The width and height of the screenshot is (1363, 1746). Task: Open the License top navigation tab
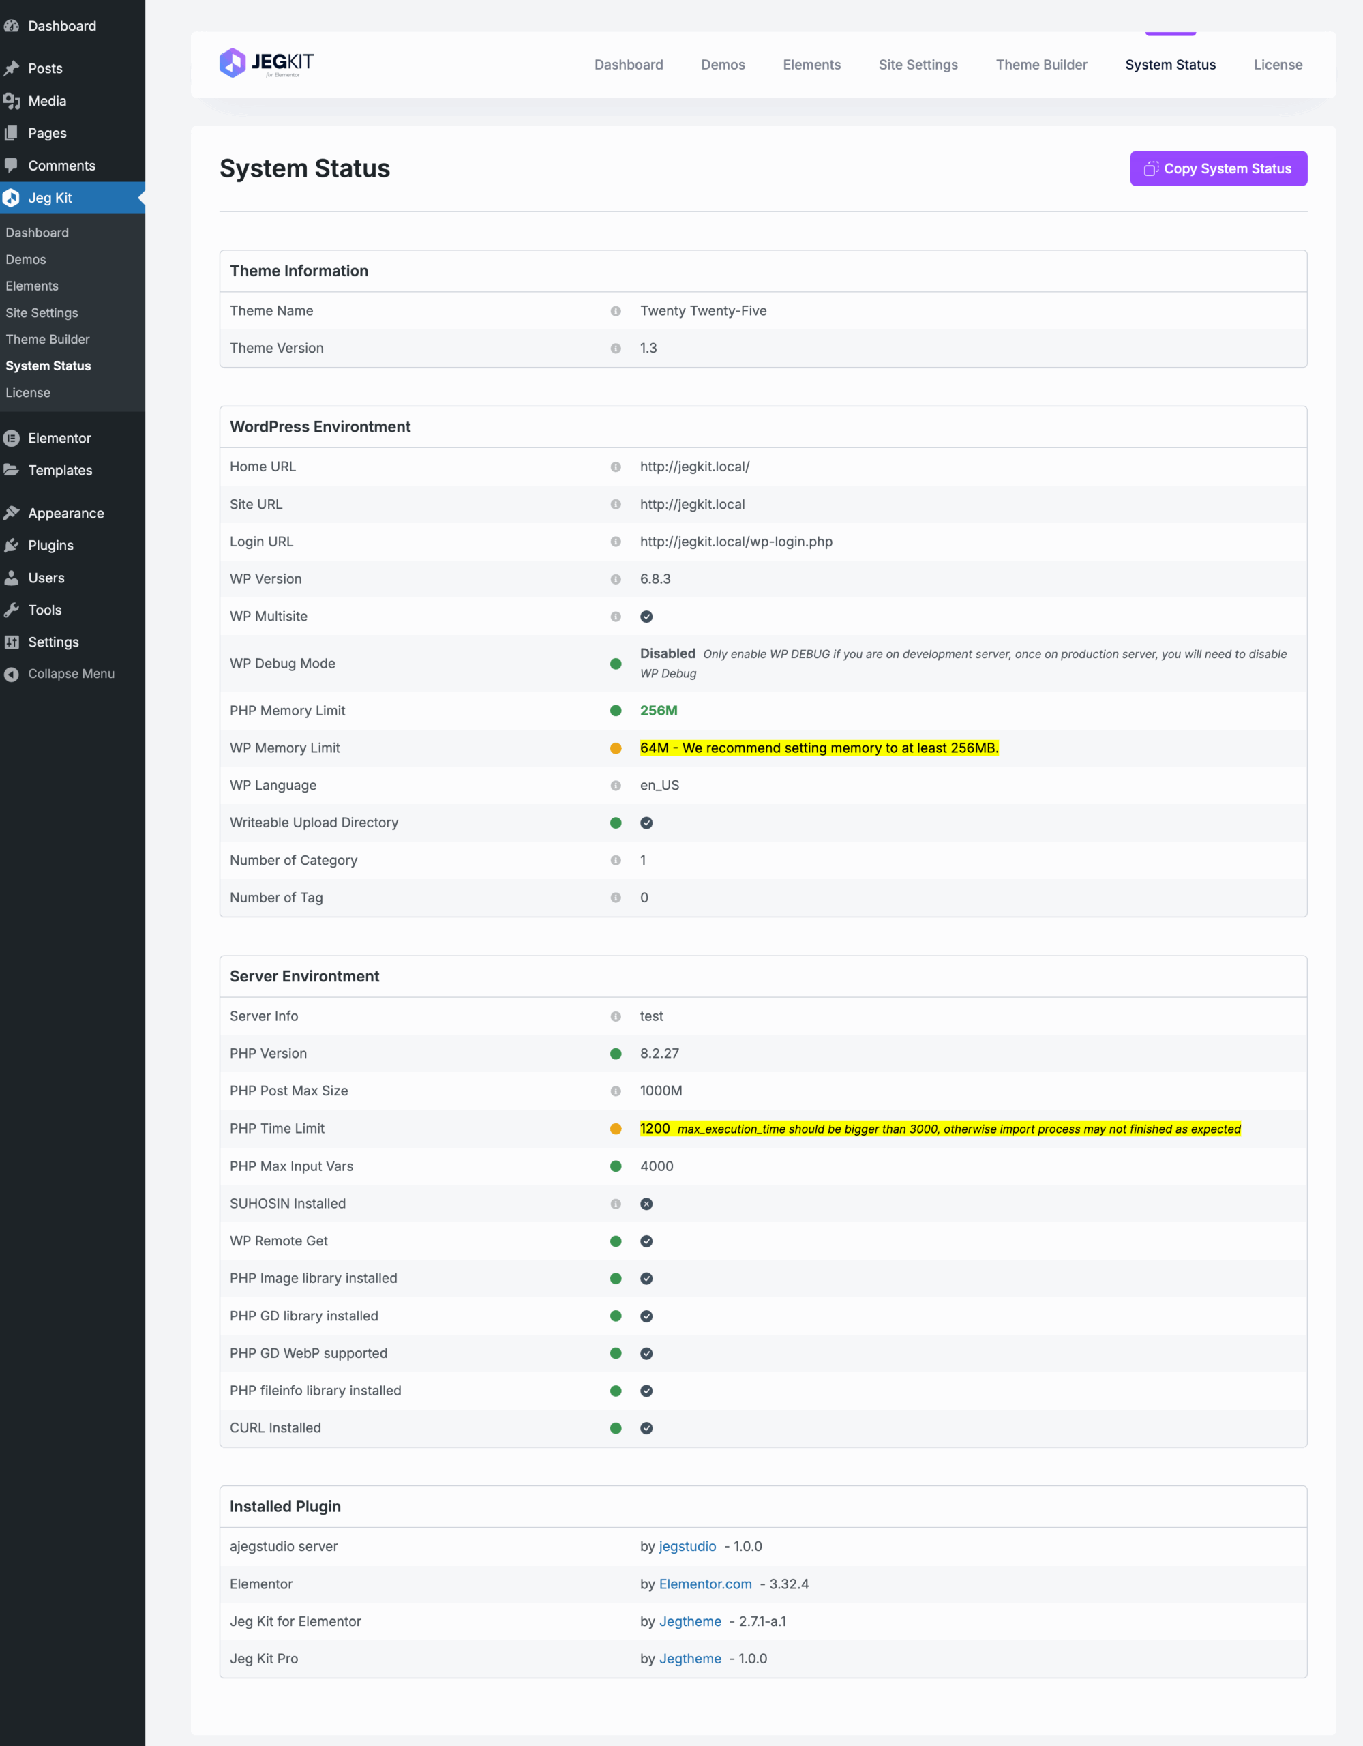pos(1278,65)
